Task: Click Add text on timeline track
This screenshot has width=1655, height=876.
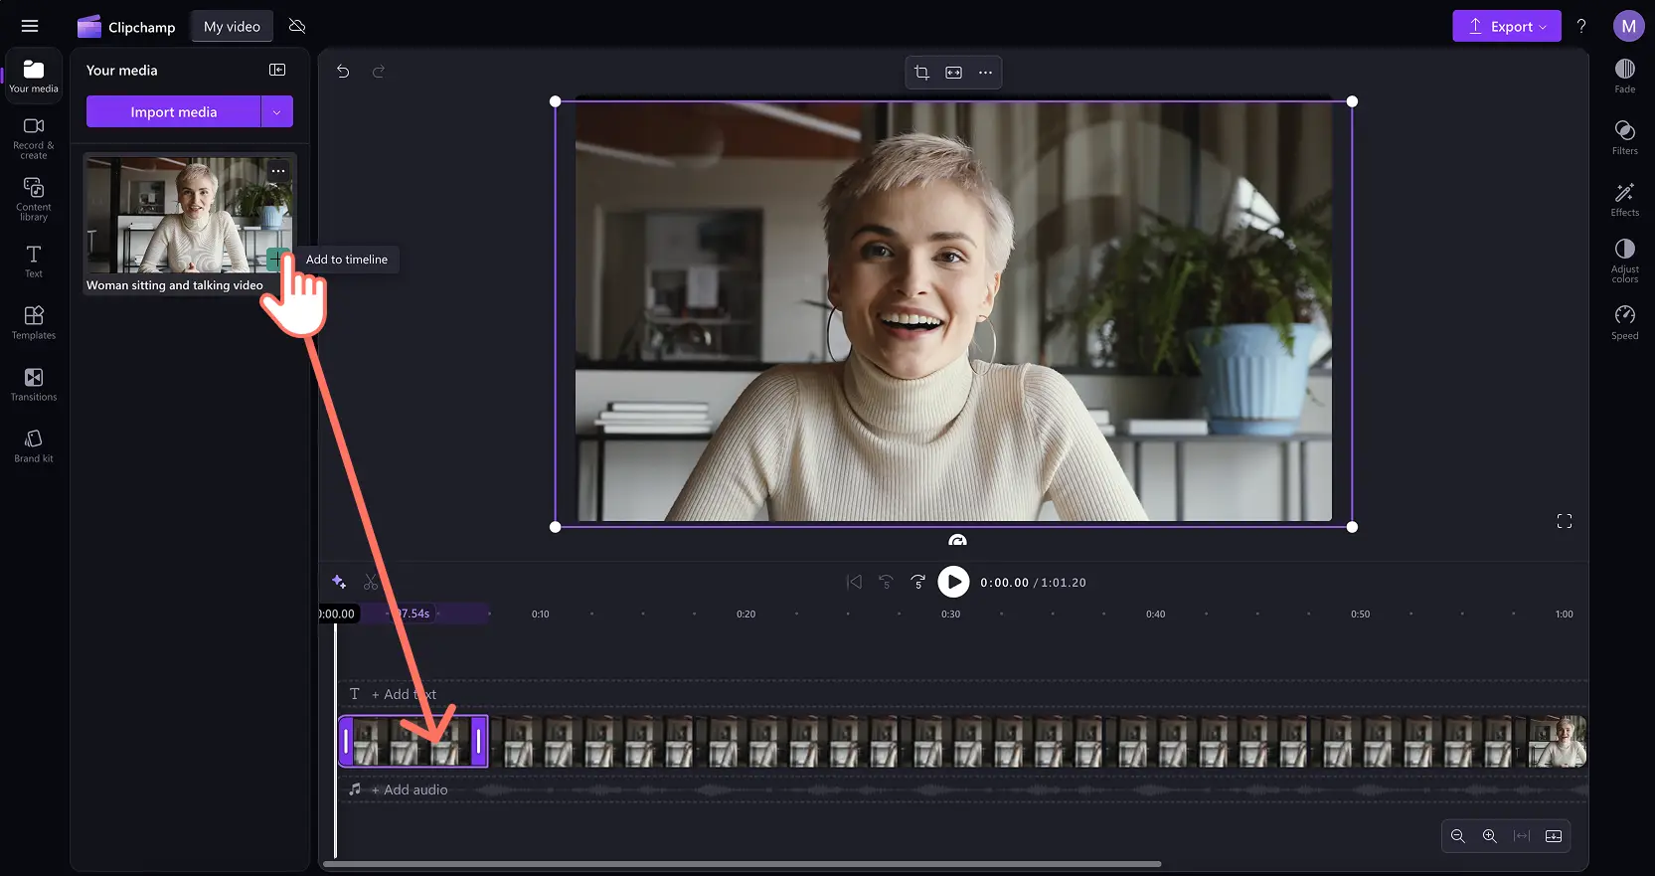Action: tap(404, 694)
